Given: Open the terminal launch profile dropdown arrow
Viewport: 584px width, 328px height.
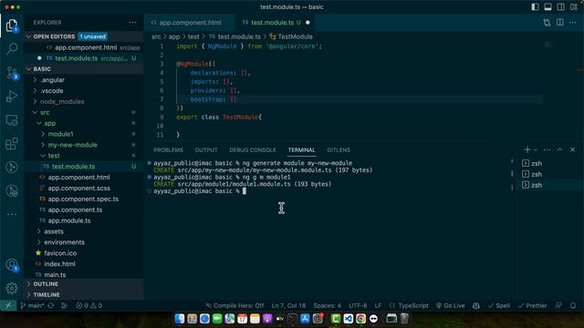Looking at the screenshot, I should [x=536, y=149].
